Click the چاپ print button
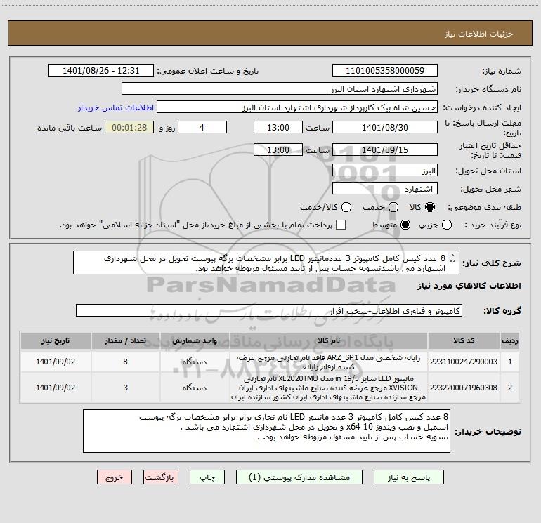This screenshot has width=541, height=523. point(207,477)
